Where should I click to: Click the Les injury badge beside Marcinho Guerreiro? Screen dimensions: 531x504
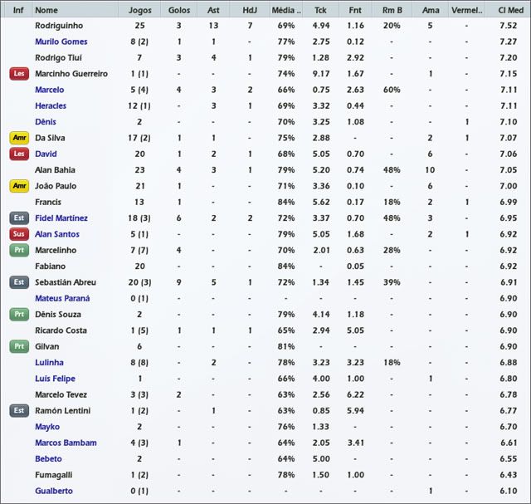(18, 74)
